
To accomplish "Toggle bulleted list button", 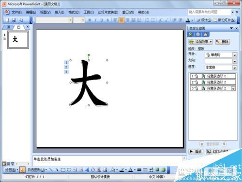I will [153, 20].
